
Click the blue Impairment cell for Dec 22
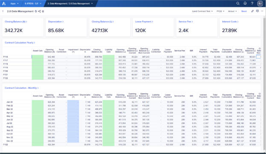coord(73,141)
